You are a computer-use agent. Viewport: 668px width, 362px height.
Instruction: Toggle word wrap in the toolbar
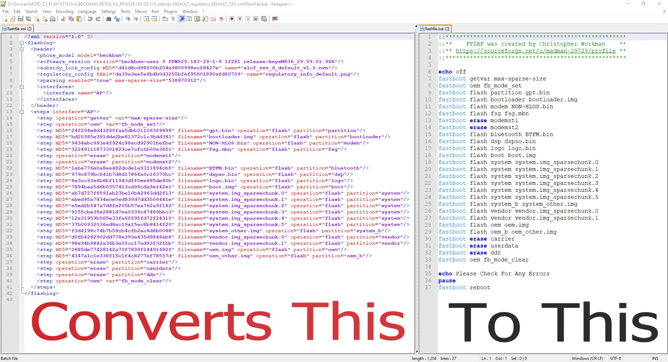[x=165, y=19]
